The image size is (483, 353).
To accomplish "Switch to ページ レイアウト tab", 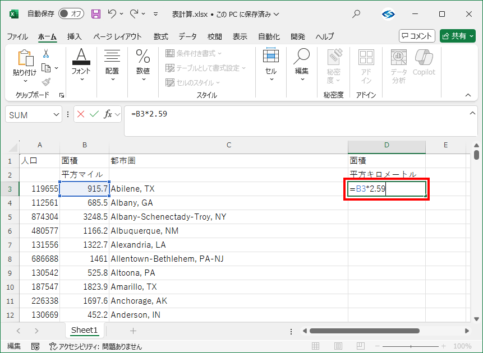I will pyautogui.click(x=117, y=36).
